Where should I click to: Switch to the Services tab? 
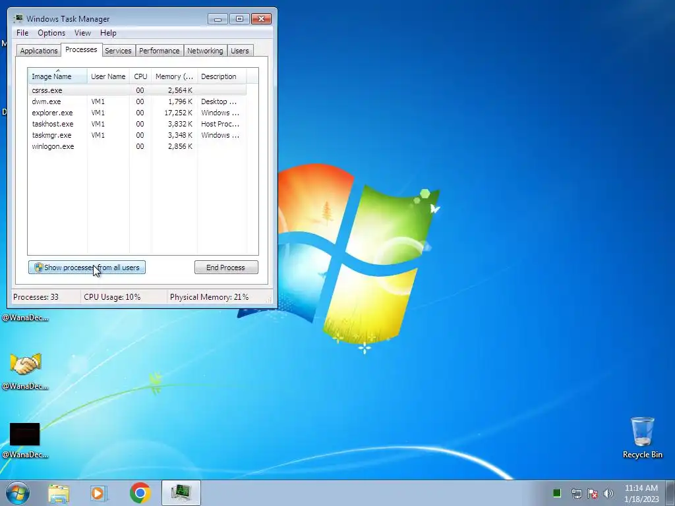(x=118, y=51)
